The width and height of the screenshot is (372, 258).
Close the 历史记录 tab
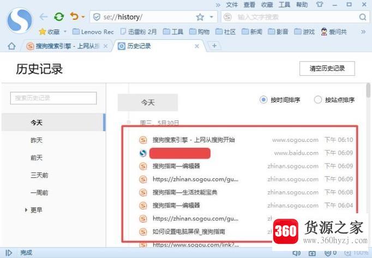[197, 46]
